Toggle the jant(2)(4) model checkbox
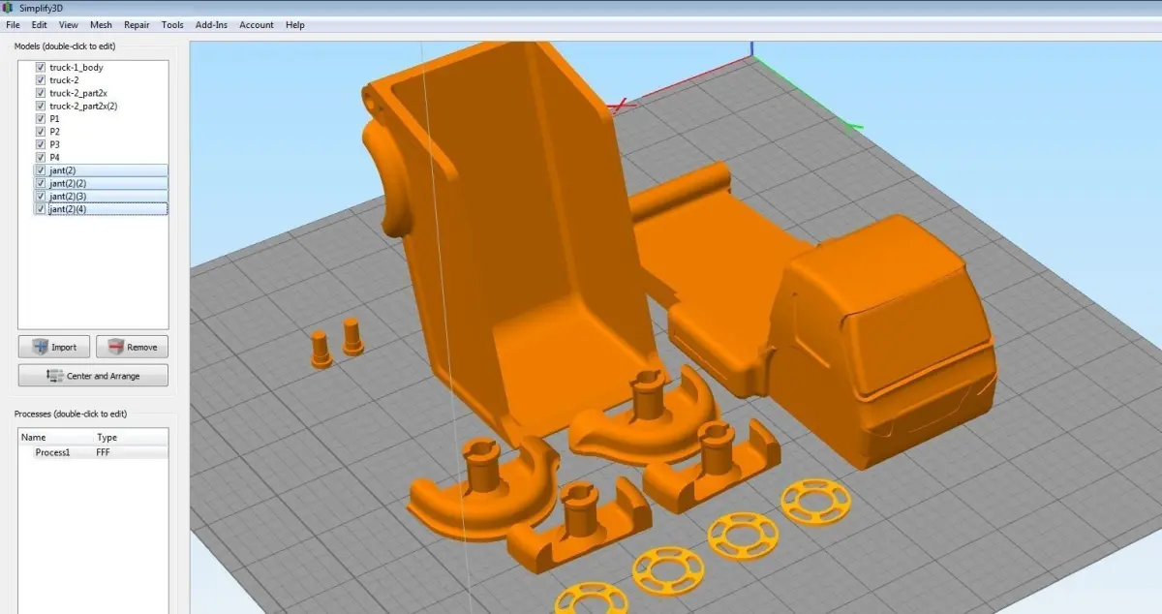 pos(41,209)
